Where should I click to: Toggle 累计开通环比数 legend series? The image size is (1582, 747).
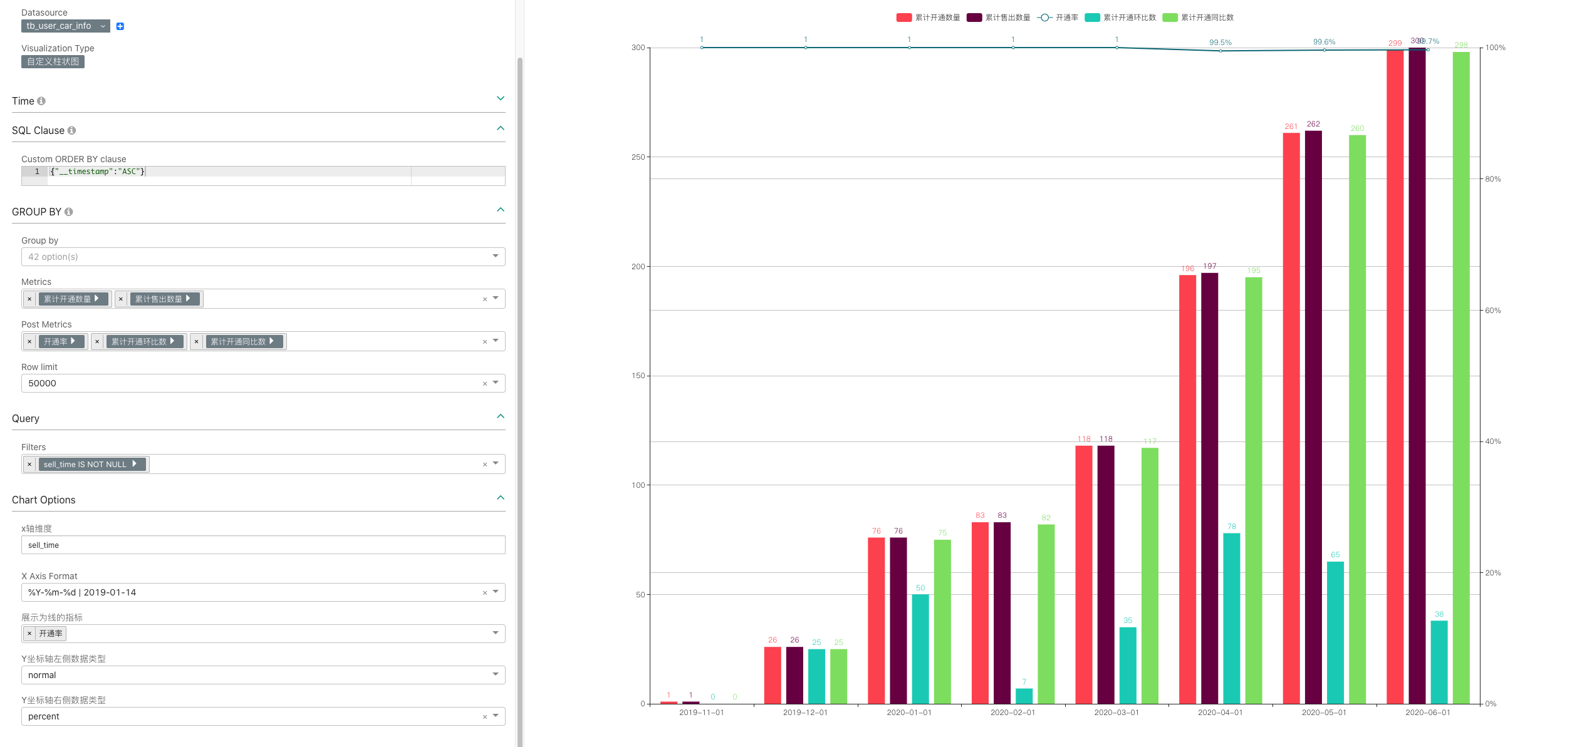click(x=1120, y=18)
